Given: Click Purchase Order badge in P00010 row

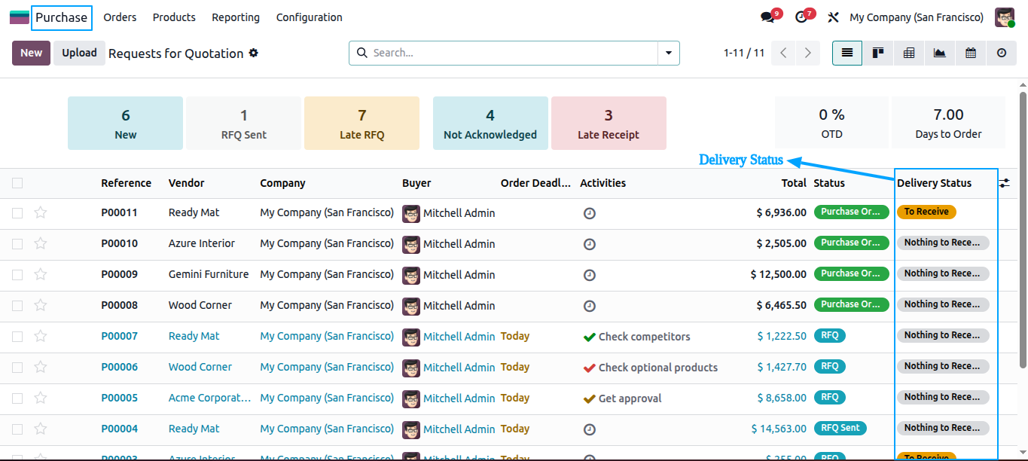Looking at the screenshot, I should tap(850, 243).
